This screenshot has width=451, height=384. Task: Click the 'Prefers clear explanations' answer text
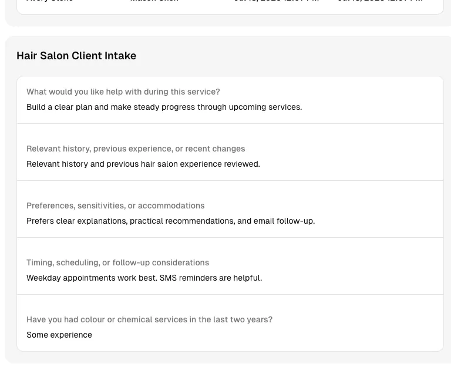click(x=170, y=221)
